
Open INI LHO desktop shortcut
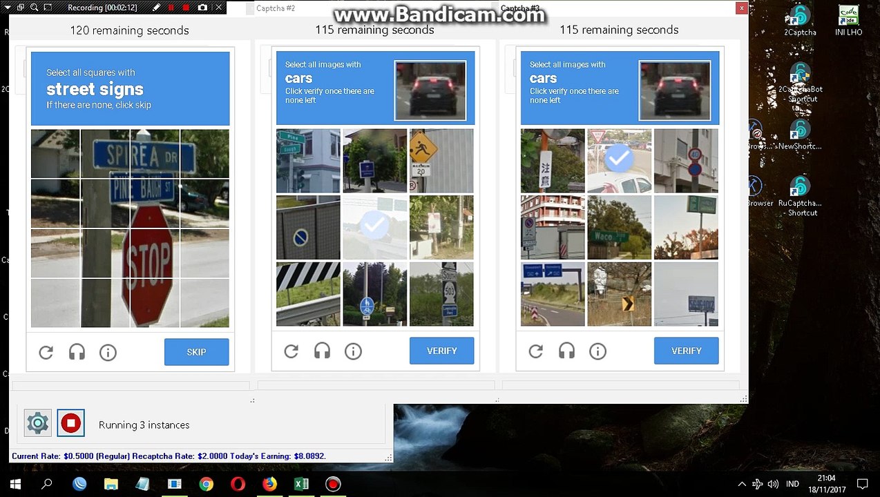[848, 21]
